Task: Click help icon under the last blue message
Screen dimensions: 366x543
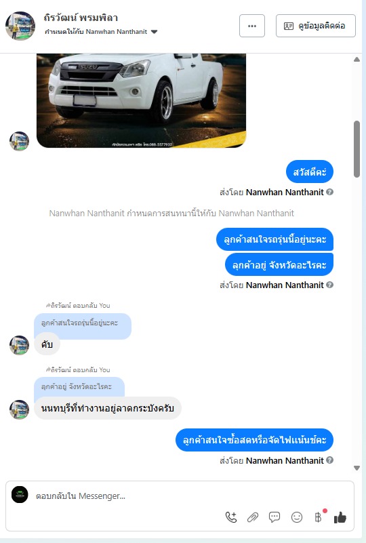Action: click(x=330, y=460)
